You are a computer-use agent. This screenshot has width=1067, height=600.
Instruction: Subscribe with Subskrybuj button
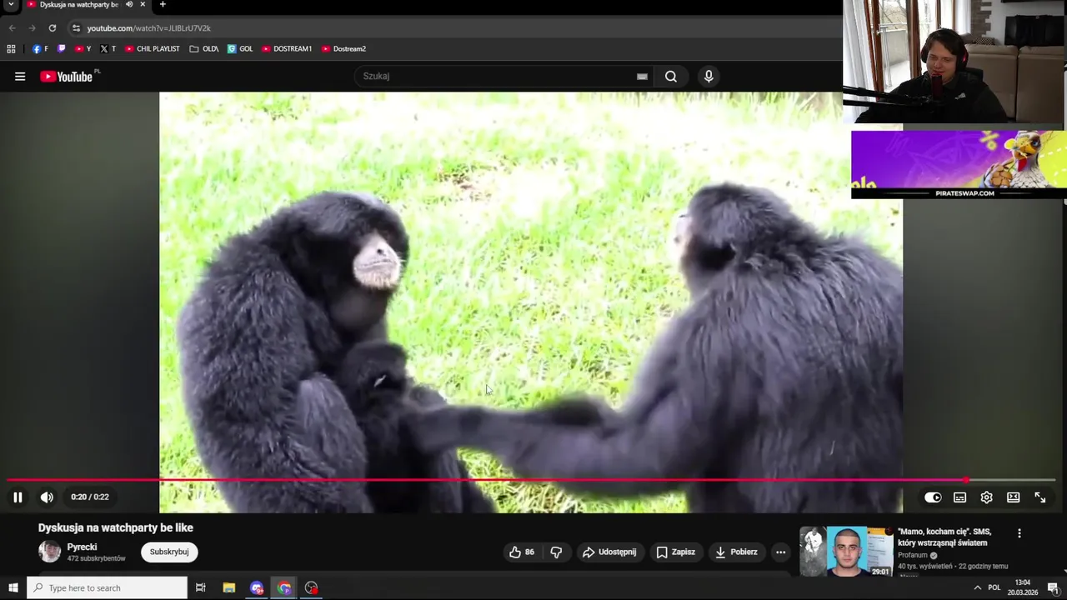coord(169,552)
